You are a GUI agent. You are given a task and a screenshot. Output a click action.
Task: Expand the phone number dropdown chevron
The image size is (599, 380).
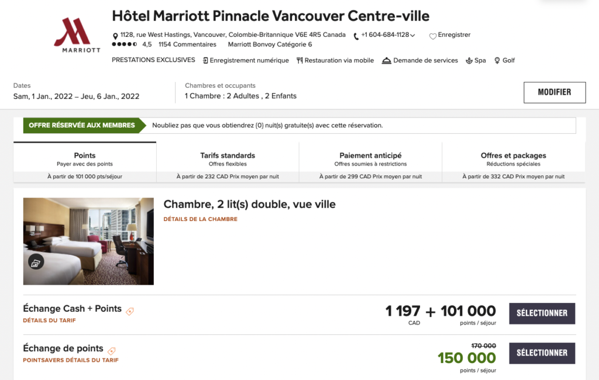click(413, 36)
